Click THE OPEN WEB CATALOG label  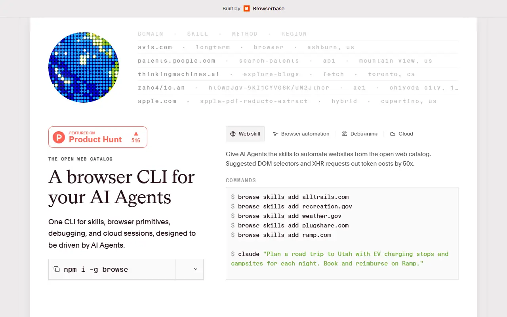coord(80,159)
